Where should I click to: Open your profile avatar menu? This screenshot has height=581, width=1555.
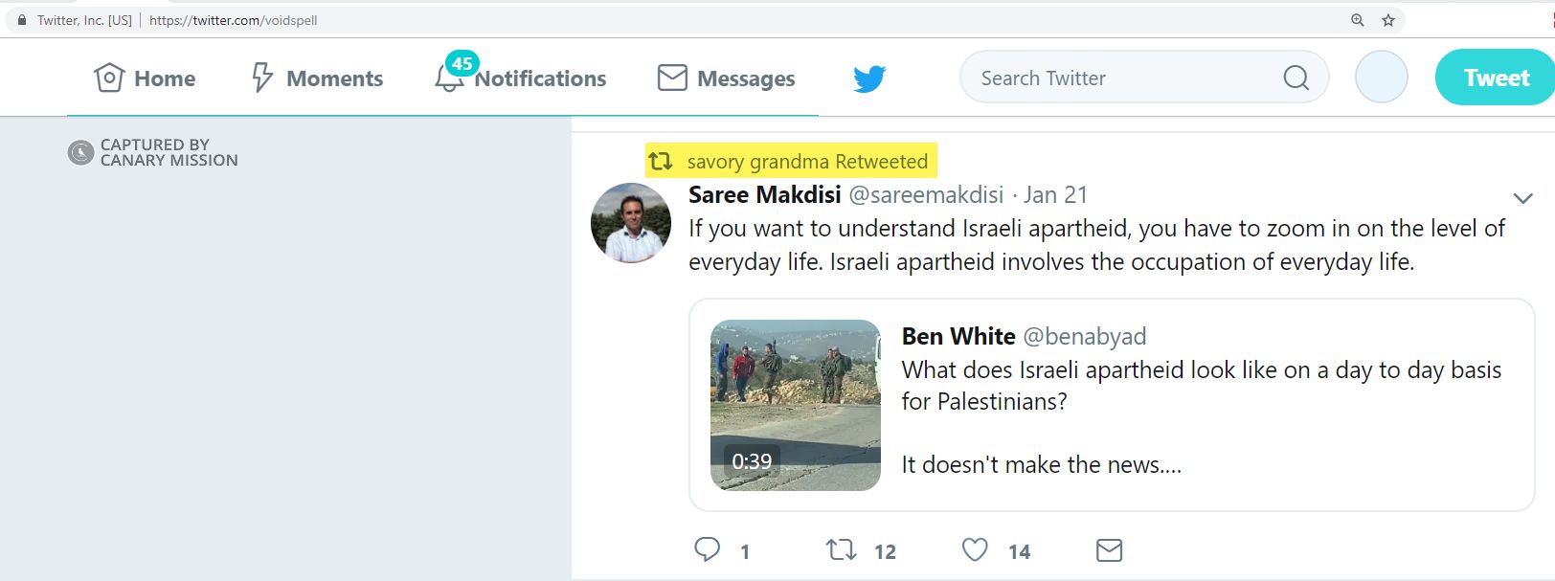[1380, 77]
